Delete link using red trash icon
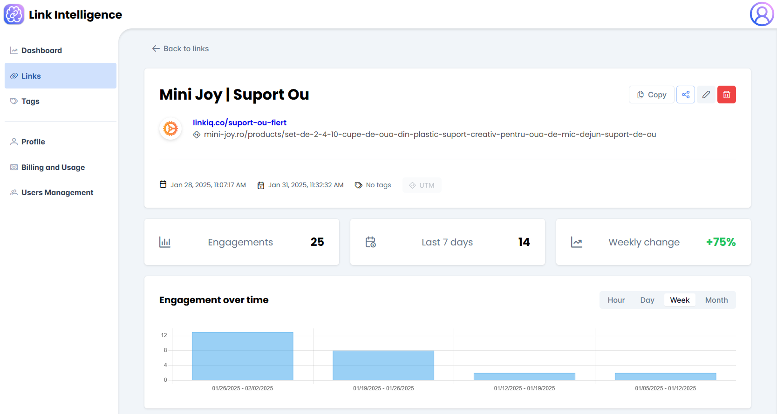This screenshot has height=414, width=777. 727,95
